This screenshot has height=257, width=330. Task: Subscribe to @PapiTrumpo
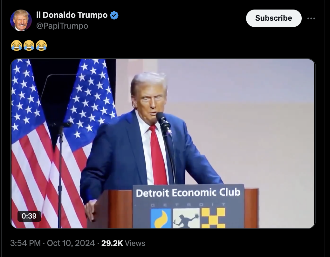(x=274, y=18)
